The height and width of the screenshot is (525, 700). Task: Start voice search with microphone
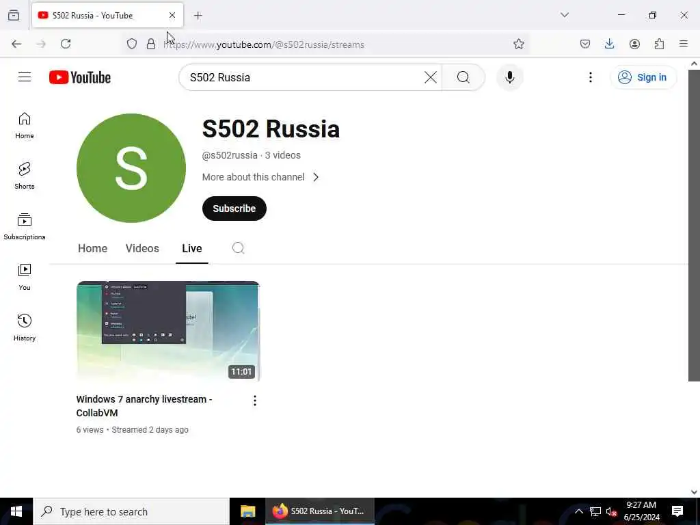(x=509, y=77)
